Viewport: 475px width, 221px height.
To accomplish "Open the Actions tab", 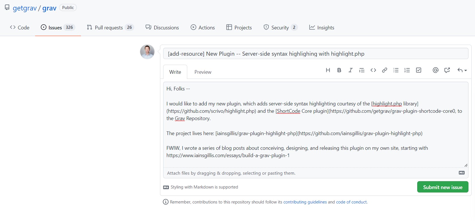I will [203, 27].
